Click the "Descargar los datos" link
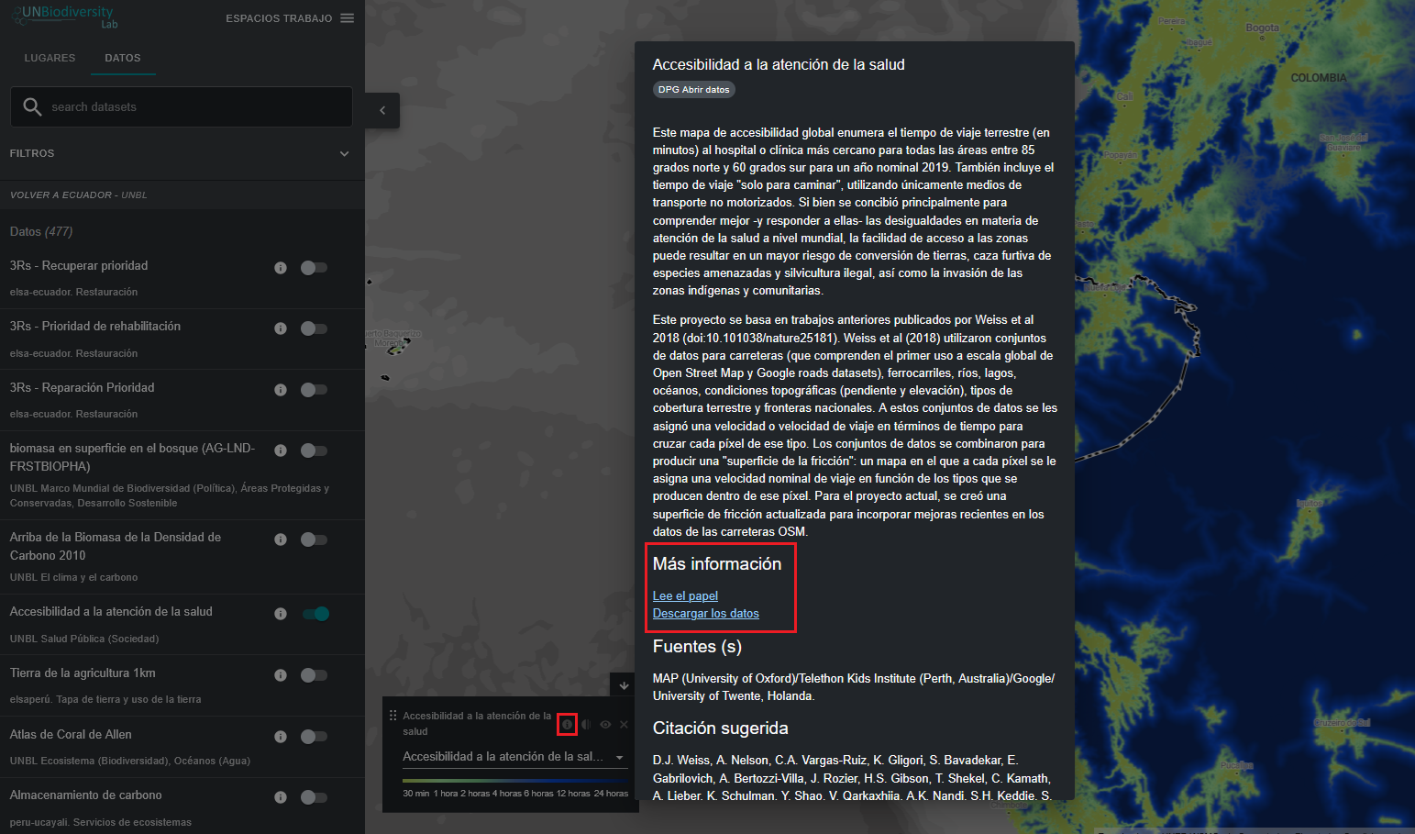This screenshot has height=834, width=1415. click(705, 613)
